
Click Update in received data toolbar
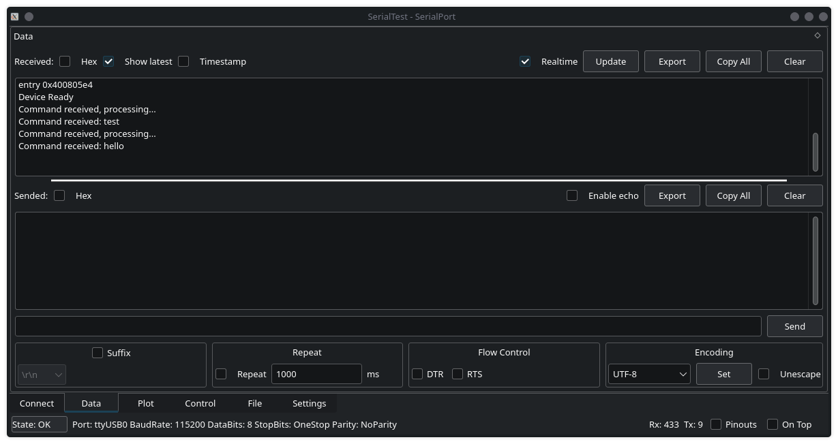pos(610,61)
